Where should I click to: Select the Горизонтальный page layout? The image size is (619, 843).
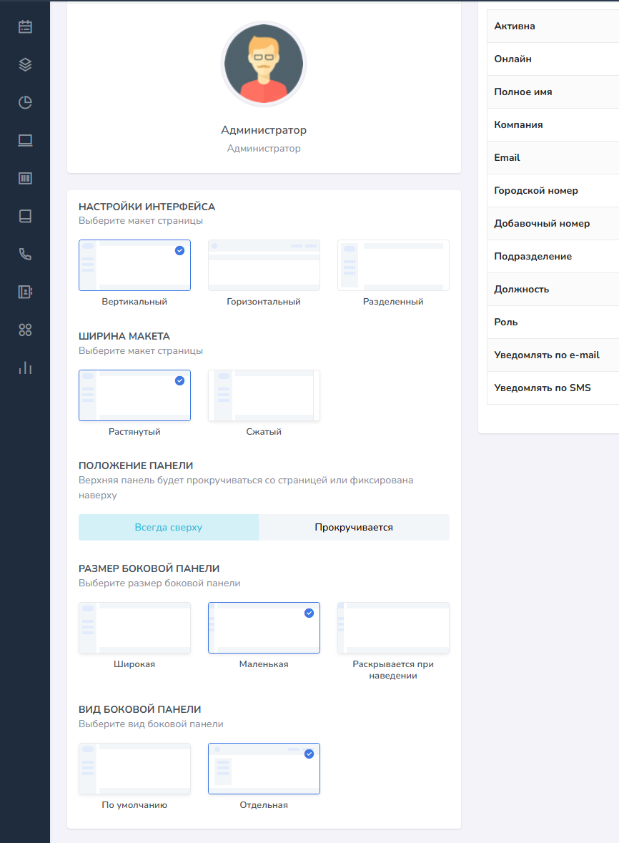click(264, 265)
